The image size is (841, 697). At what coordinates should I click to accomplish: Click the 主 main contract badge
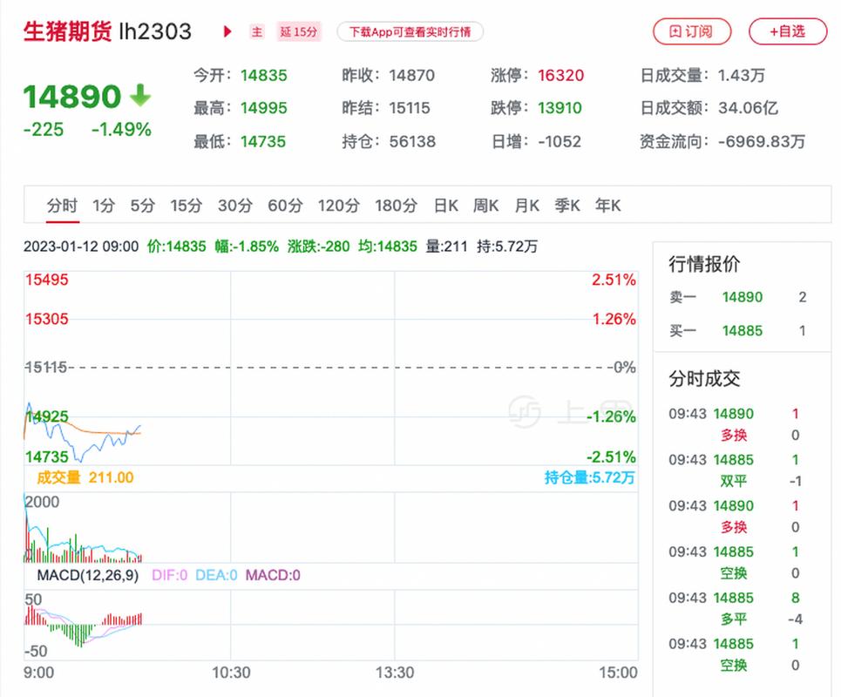point(256,31)
